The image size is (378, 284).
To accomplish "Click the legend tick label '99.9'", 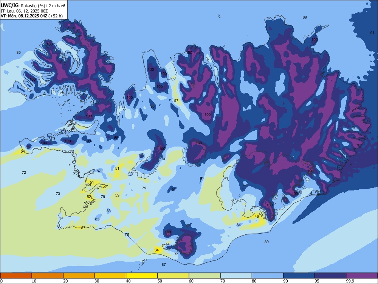I will point(350,281).
